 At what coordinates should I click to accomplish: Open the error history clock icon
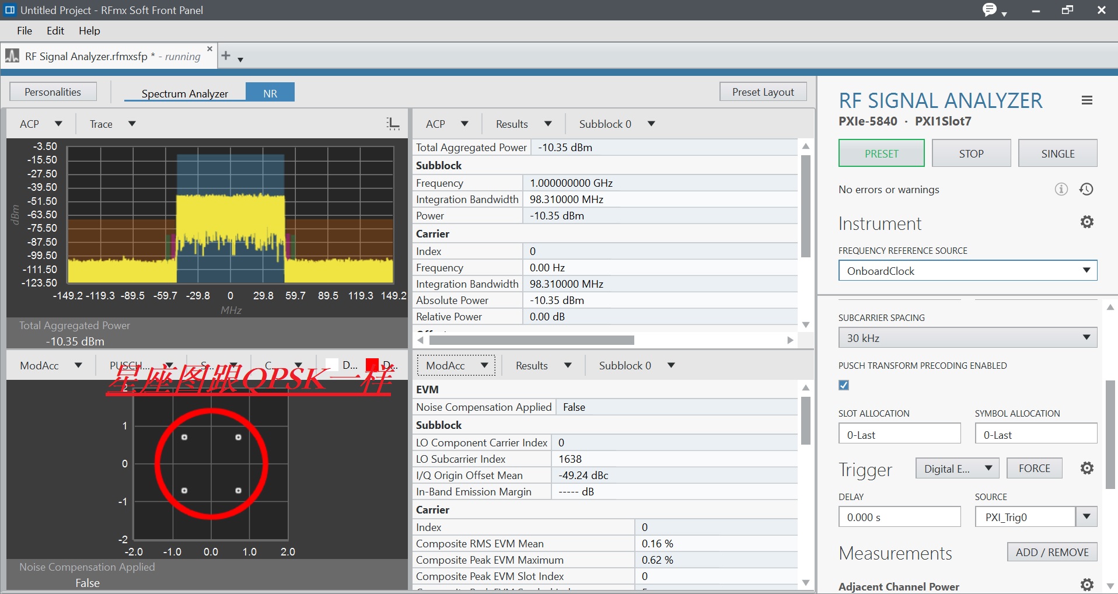pos(1086,189)
